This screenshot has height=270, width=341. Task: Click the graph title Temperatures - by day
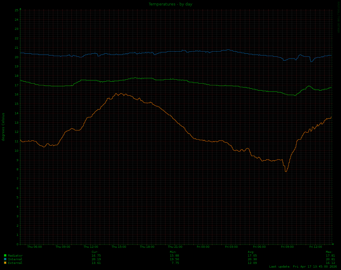click(170, 4)
